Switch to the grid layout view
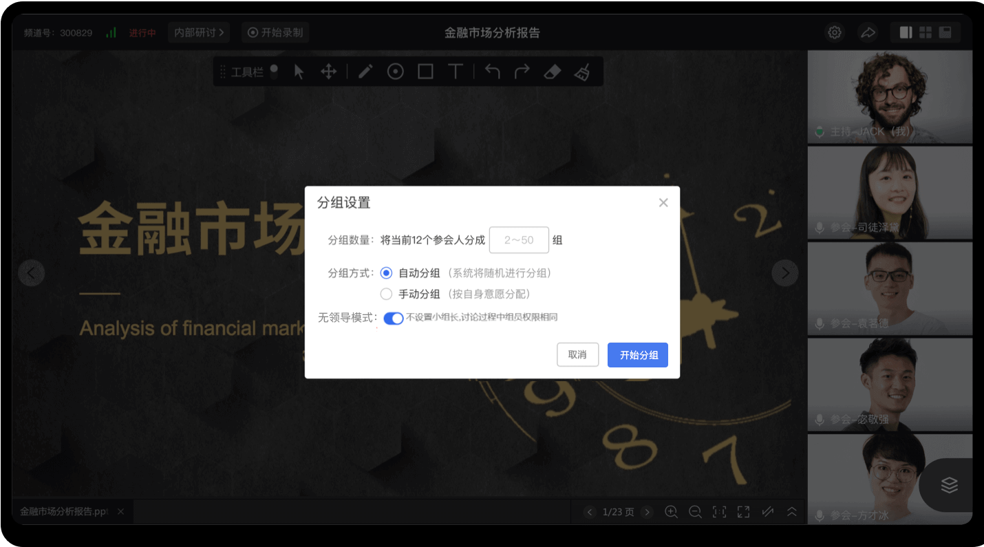 pos(926,32)
